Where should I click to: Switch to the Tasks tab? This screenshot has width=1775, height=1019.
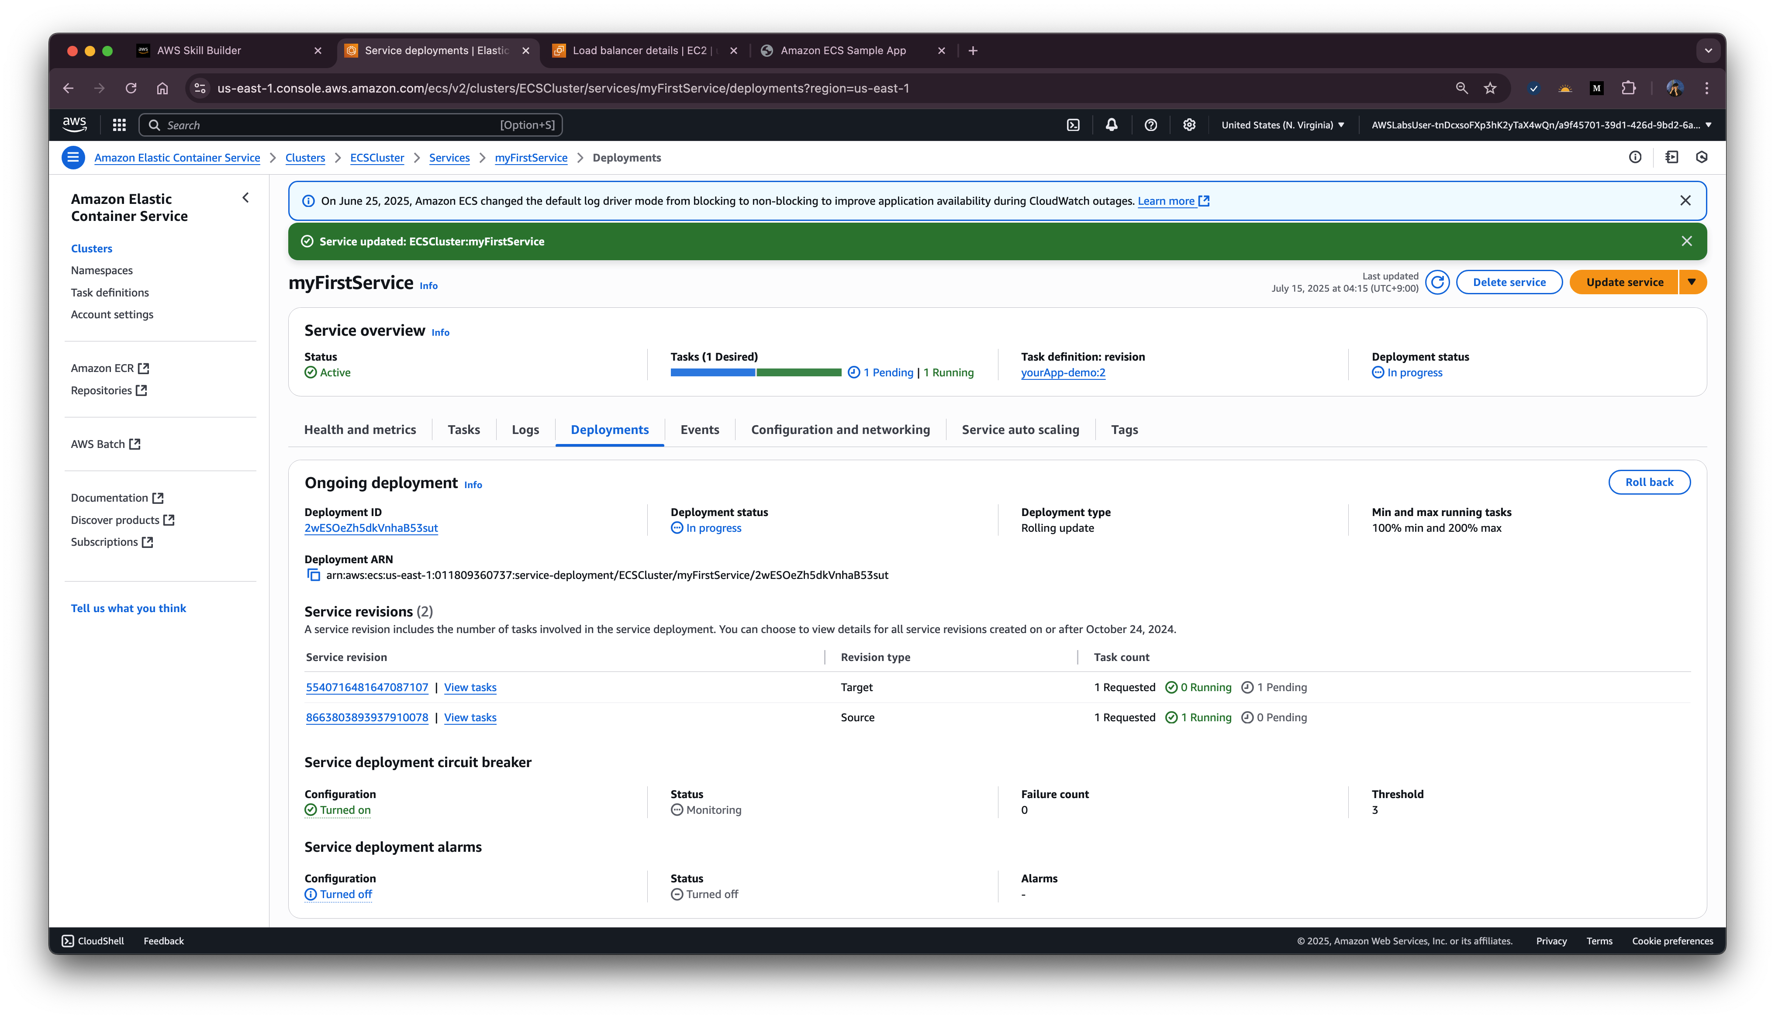[x=464, y=430]
